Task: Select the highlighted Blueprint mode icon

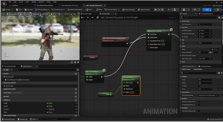Action: (x=207, y=10)
